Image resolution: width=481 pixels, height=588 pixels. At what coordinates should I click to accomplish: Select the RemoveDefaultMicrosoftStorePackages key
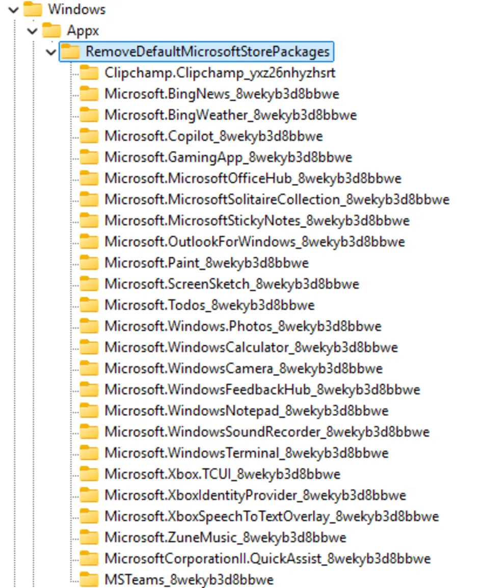(x=207, y=52)
